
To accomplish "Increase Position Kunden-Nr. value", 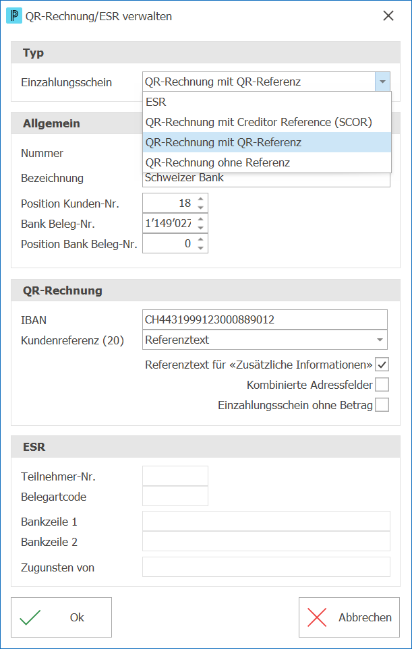I will point(201,199).
